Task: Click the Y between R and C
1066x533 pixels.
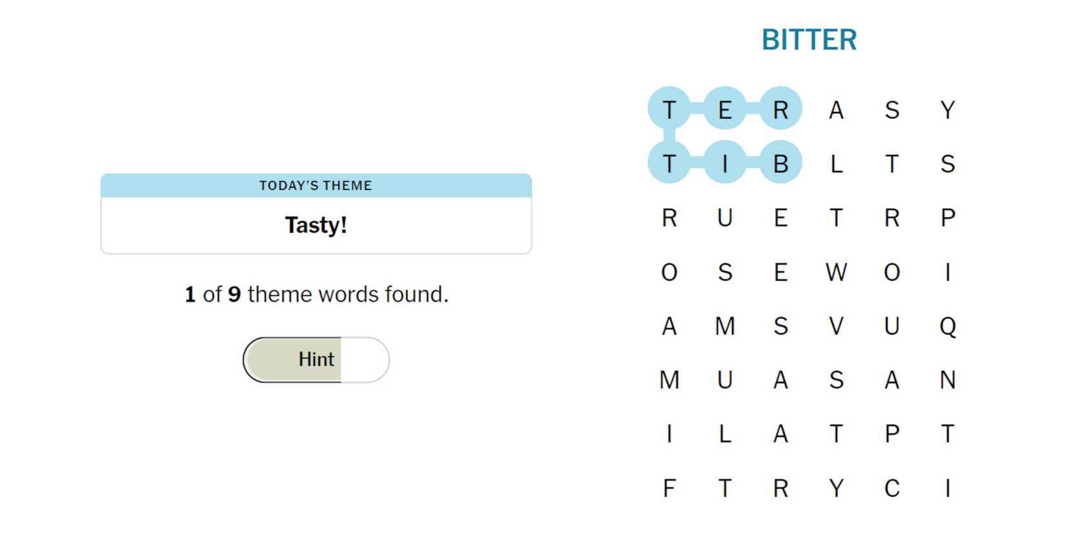Action: click(836, 488)
